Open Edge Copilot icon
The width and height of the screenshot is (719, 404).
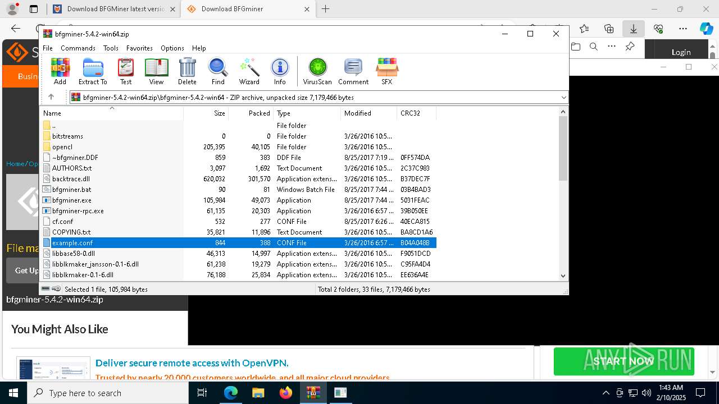coord(706,29)
